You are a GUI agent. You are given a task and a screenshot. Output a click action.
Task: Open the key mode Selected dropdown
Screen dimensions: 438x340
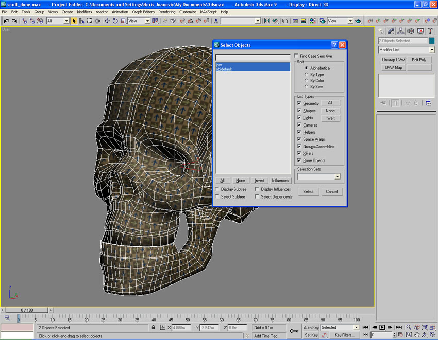point(356,327)
